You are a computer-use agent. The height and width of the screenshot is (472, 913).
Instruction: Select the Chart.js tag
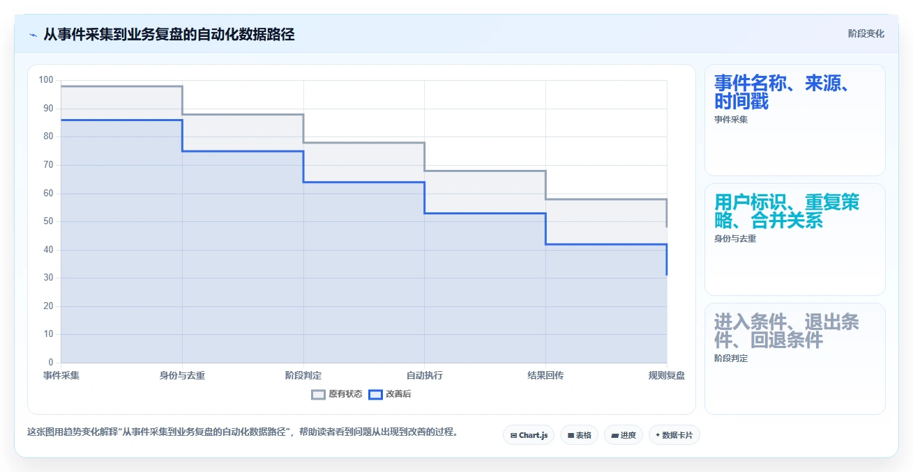[529, 435]
